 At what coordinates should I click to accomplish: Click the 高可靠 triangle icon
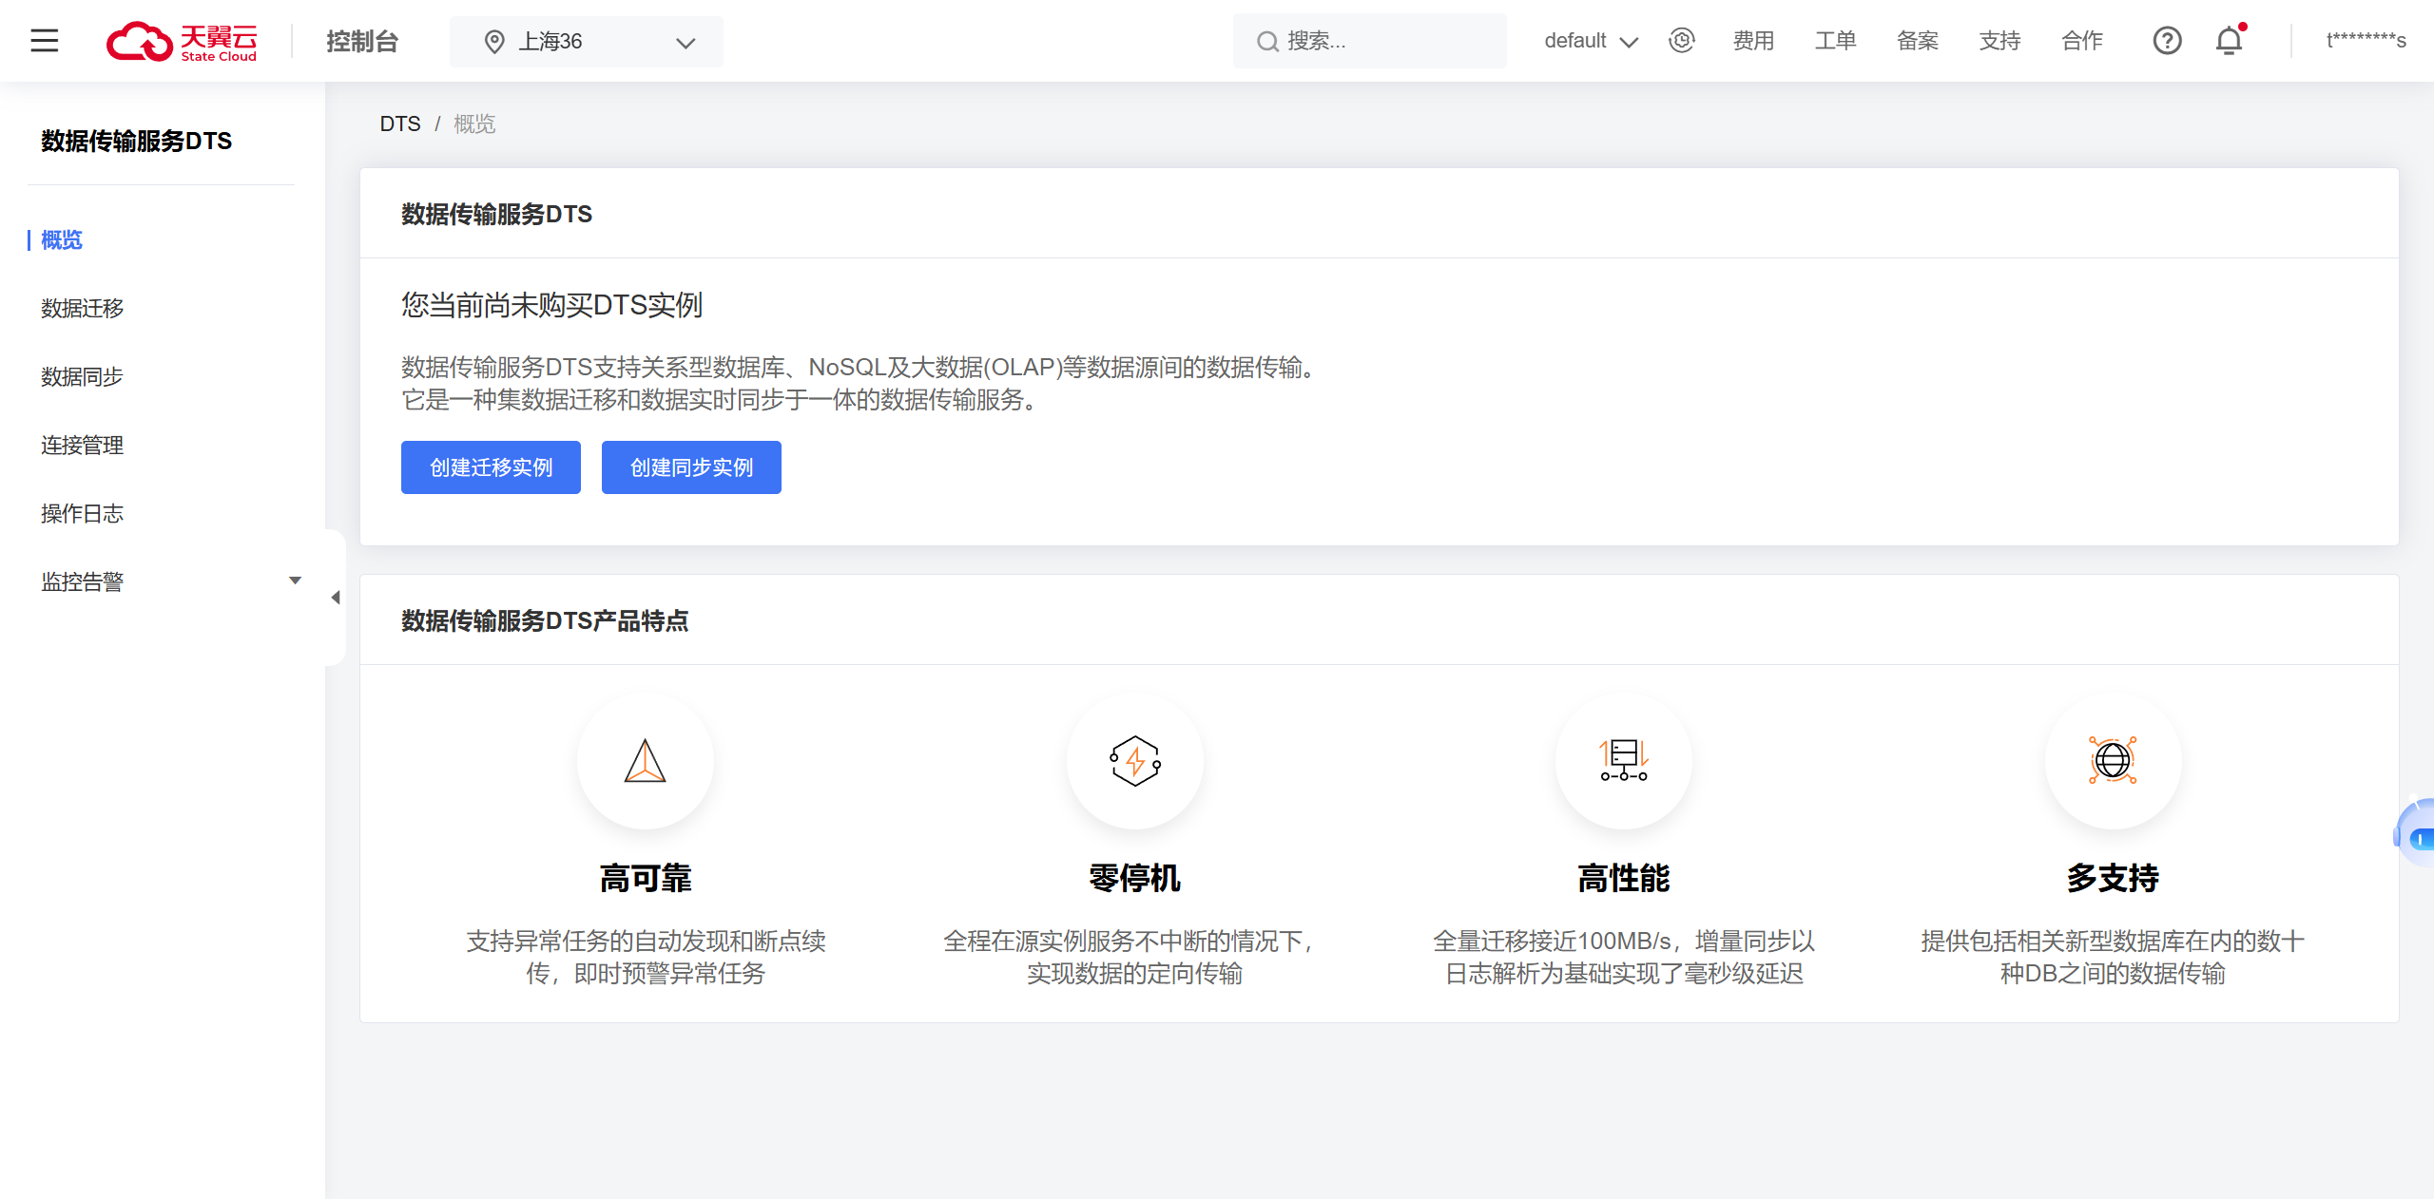click(x=646, y=761)
